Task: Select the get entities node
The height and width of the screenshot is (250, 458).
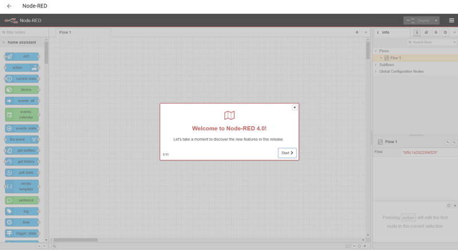Action: click(x=22, y=150)
